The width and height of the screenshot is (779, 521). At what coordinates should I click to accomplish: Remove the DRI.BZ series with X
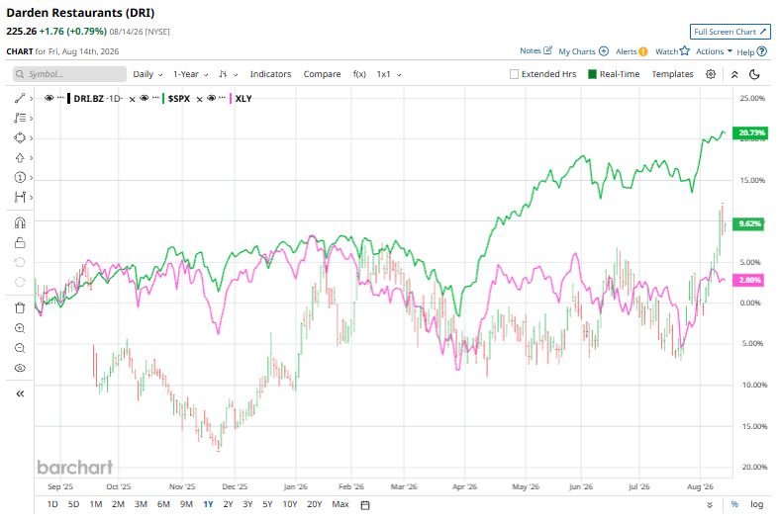point(133,99)
